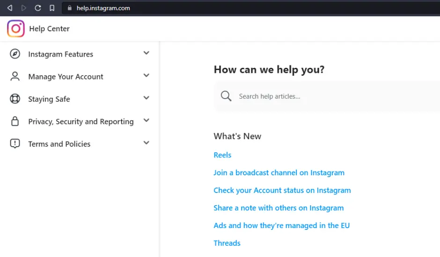Click the help.instagram.com address bar
The image size is (440, 257).
click(x=251, y=8)
